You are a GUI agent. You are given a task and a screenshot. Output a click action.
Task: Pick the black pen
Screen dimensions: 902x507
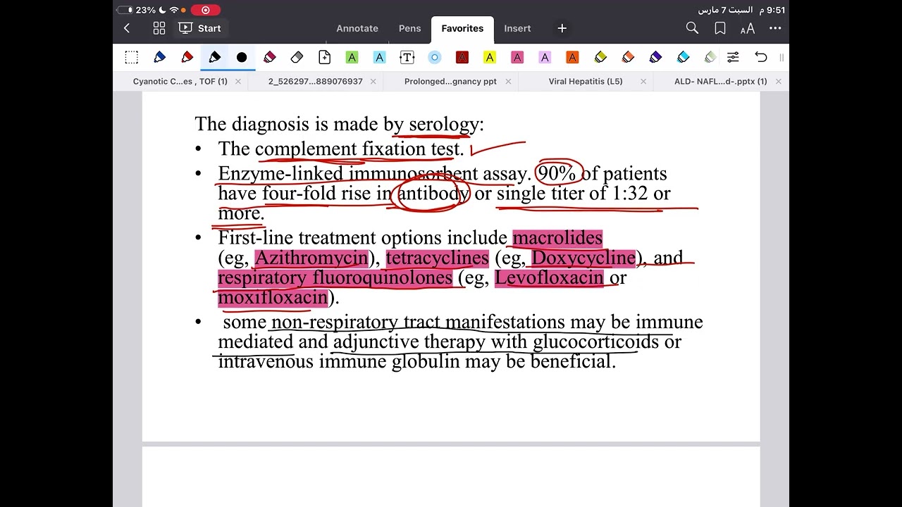click(214, 57)
